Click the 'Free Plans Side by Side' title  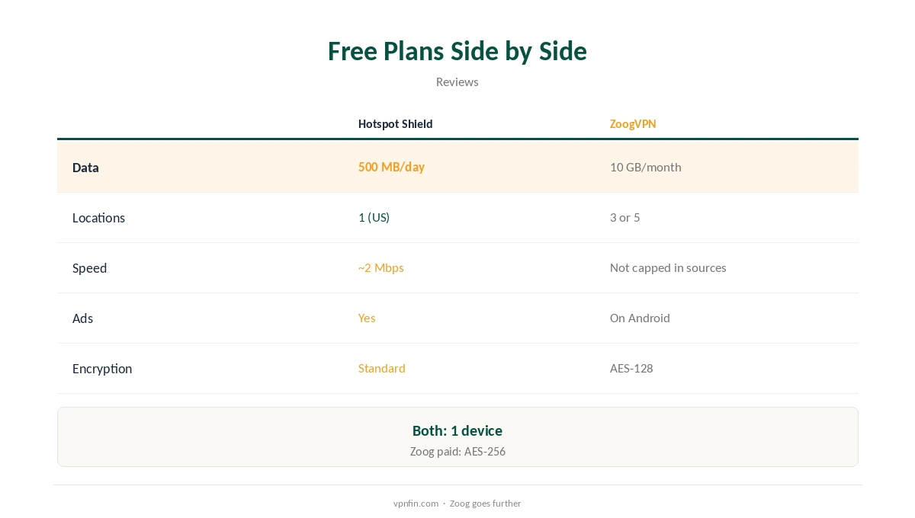[x=457, y=51]
